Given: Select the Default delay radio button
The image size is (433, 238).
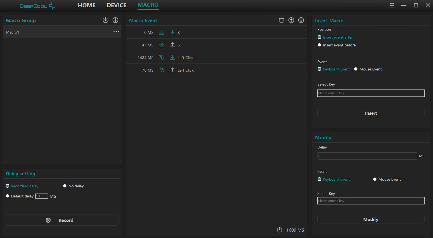Looking at the screenshot, I should (8, 196).
